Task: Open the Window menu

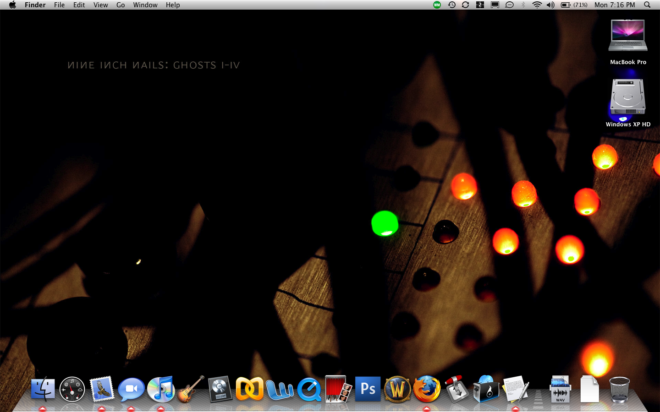Action: click(145, 5)
